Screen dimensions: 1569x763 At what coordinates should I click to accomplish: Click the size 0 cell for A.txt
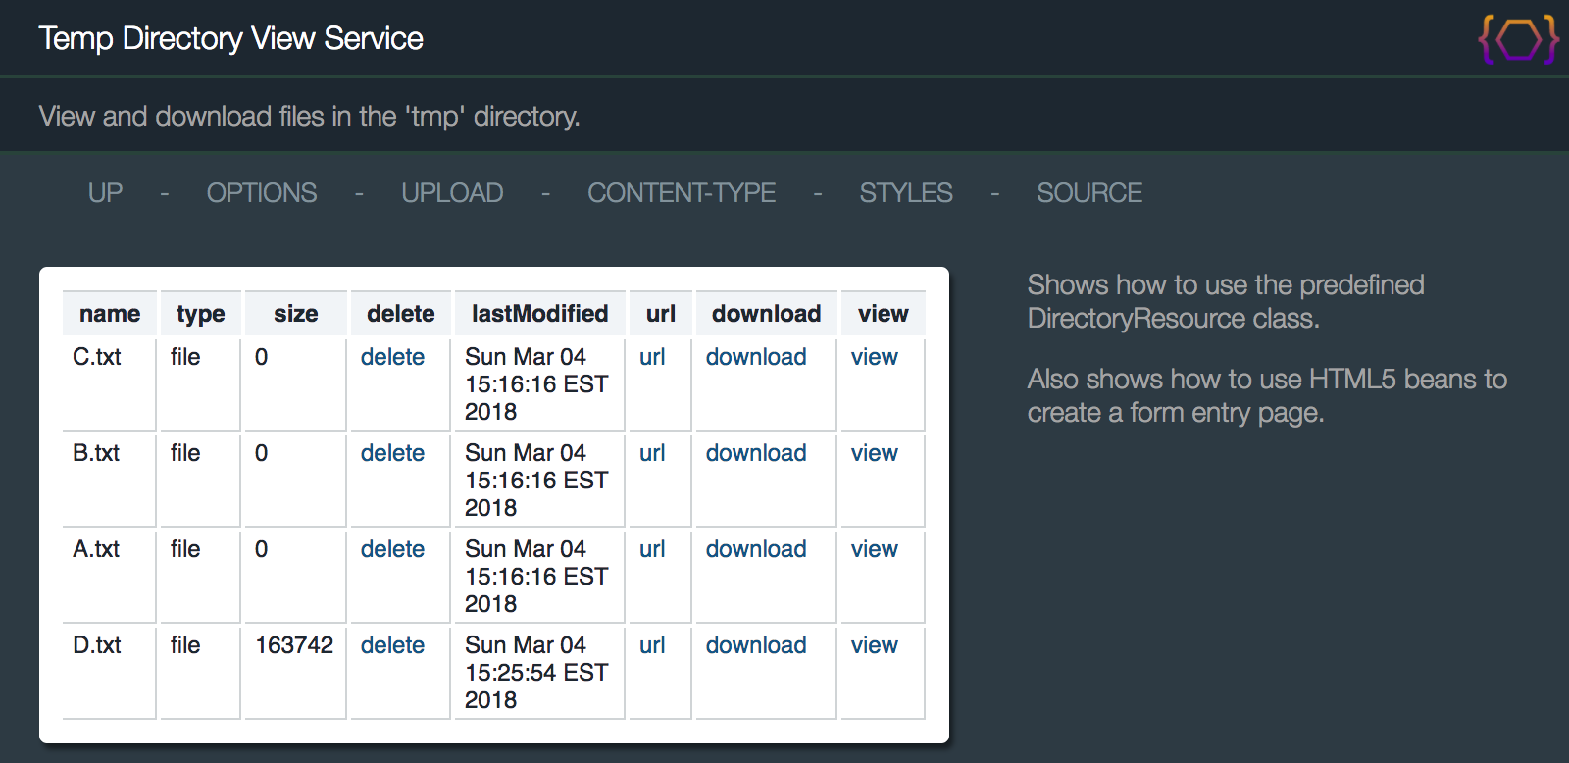(296, 576)
